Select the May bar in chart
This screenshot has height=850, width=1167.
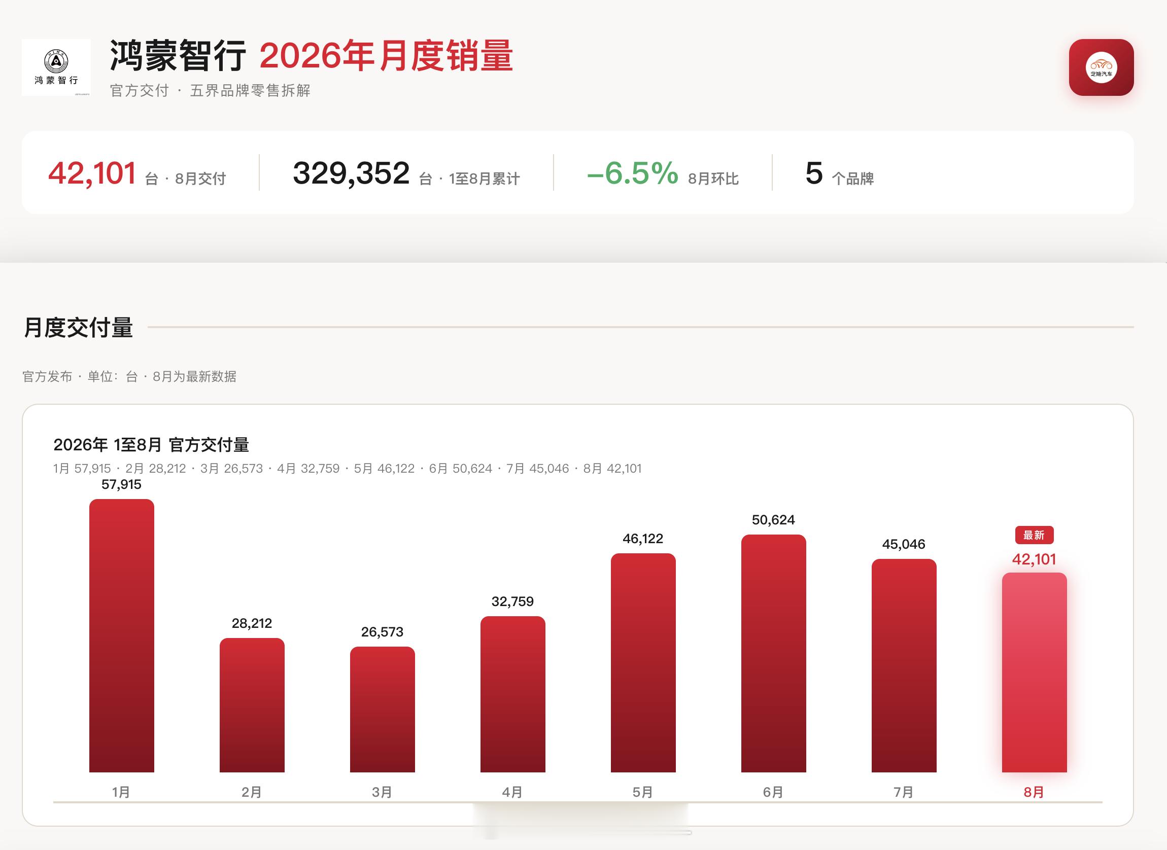(643, 663)
